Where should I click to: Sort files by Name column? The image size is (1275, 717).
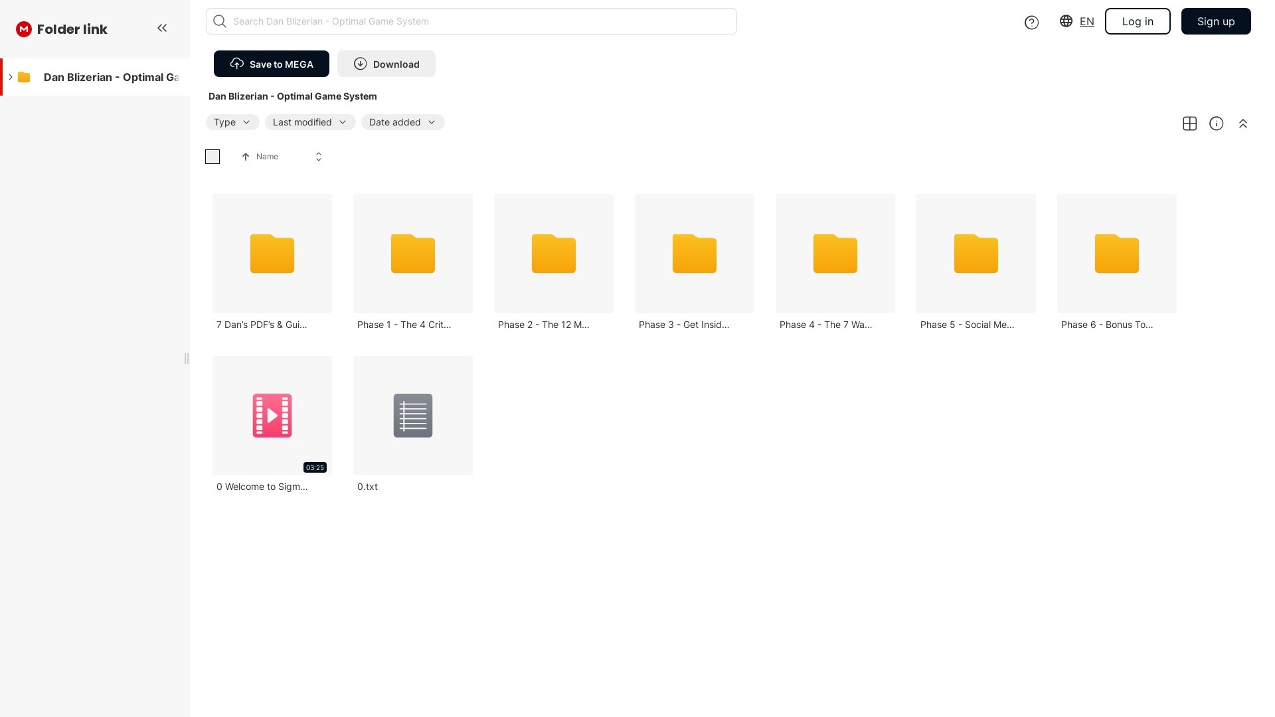coord(267,157)
